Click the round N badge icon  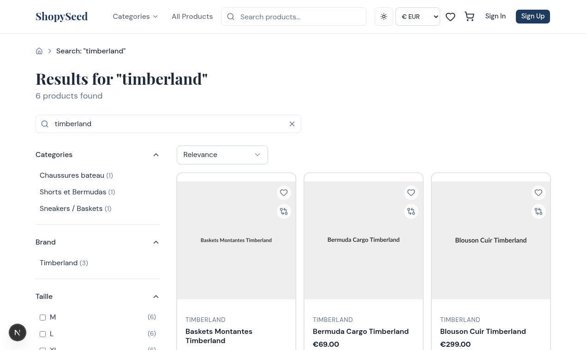point(18,332)
